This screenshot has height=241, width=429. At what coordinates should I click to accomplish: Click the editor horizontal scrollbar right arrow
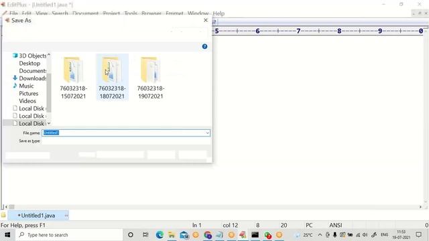point(420,207)
